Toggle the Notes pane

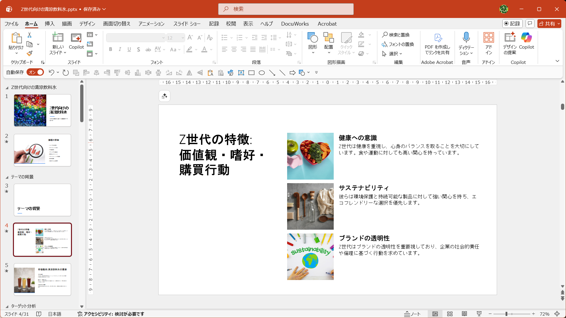412,314
